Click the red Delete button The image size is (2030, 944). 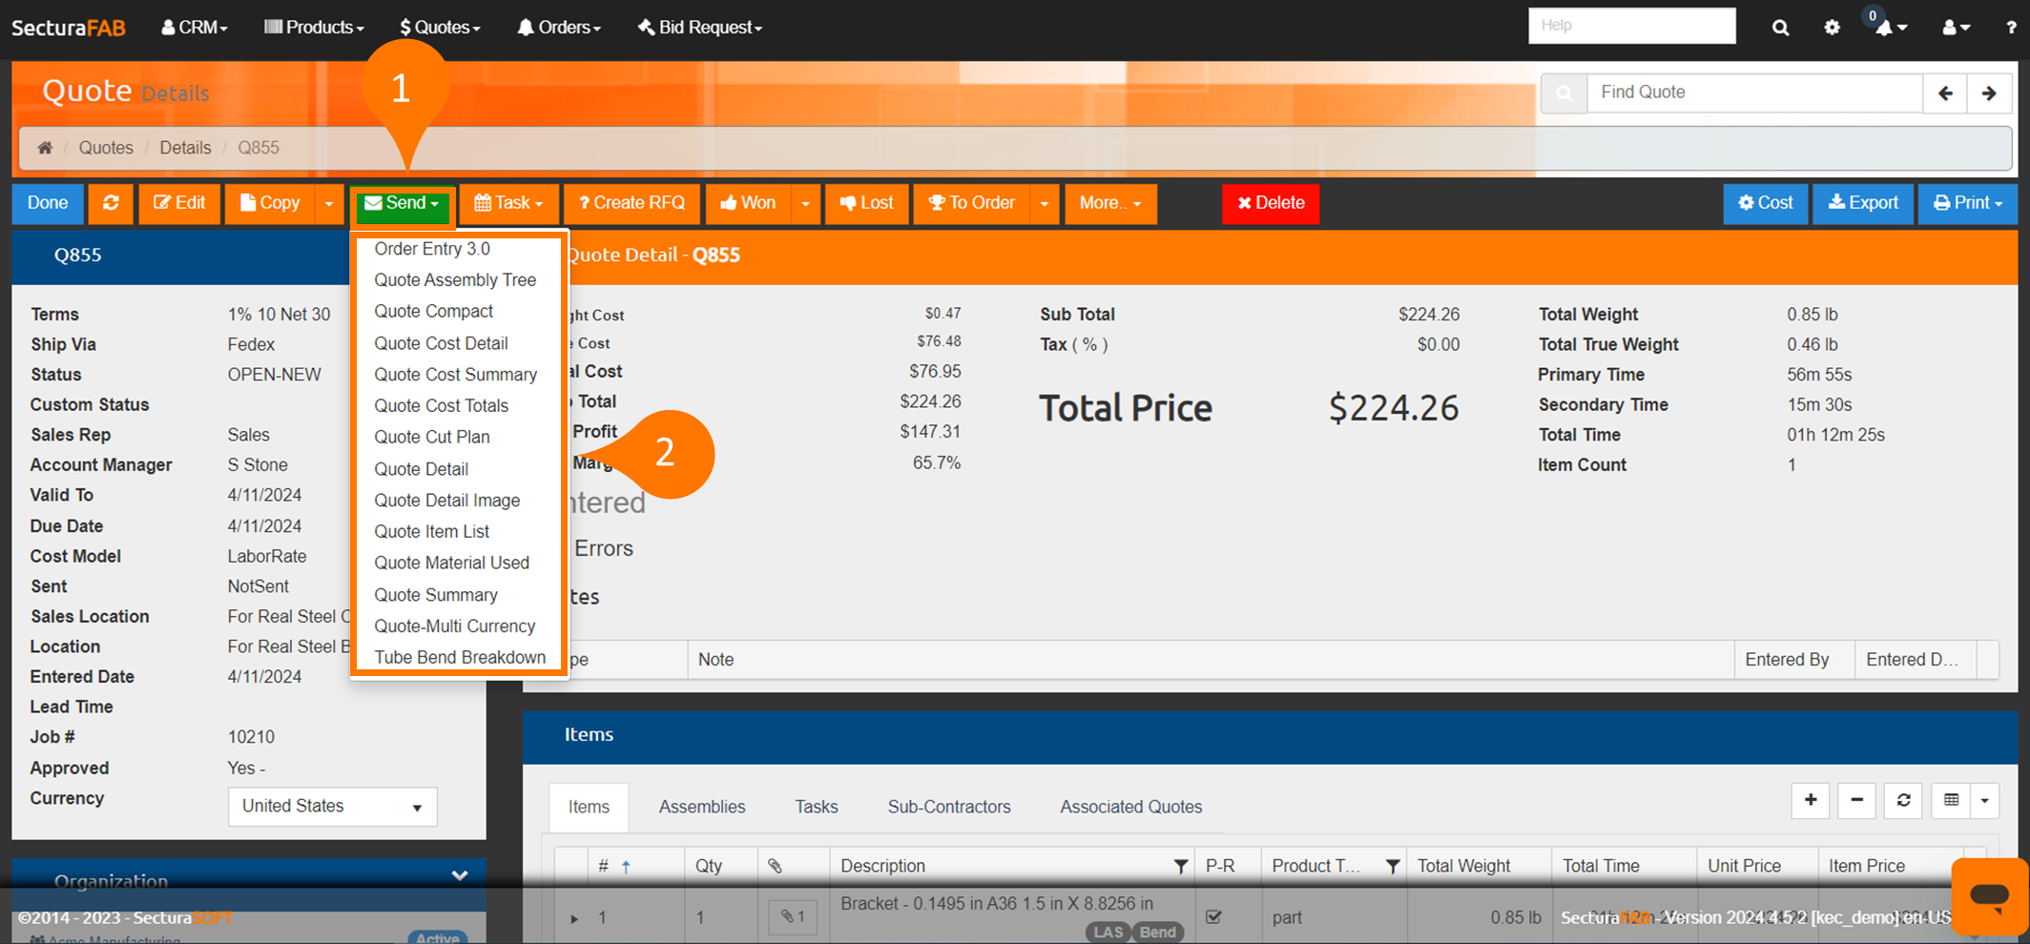1270,203
